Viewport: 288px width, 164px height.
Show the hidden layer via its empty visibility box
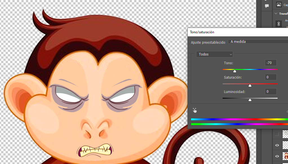point(277,134)
